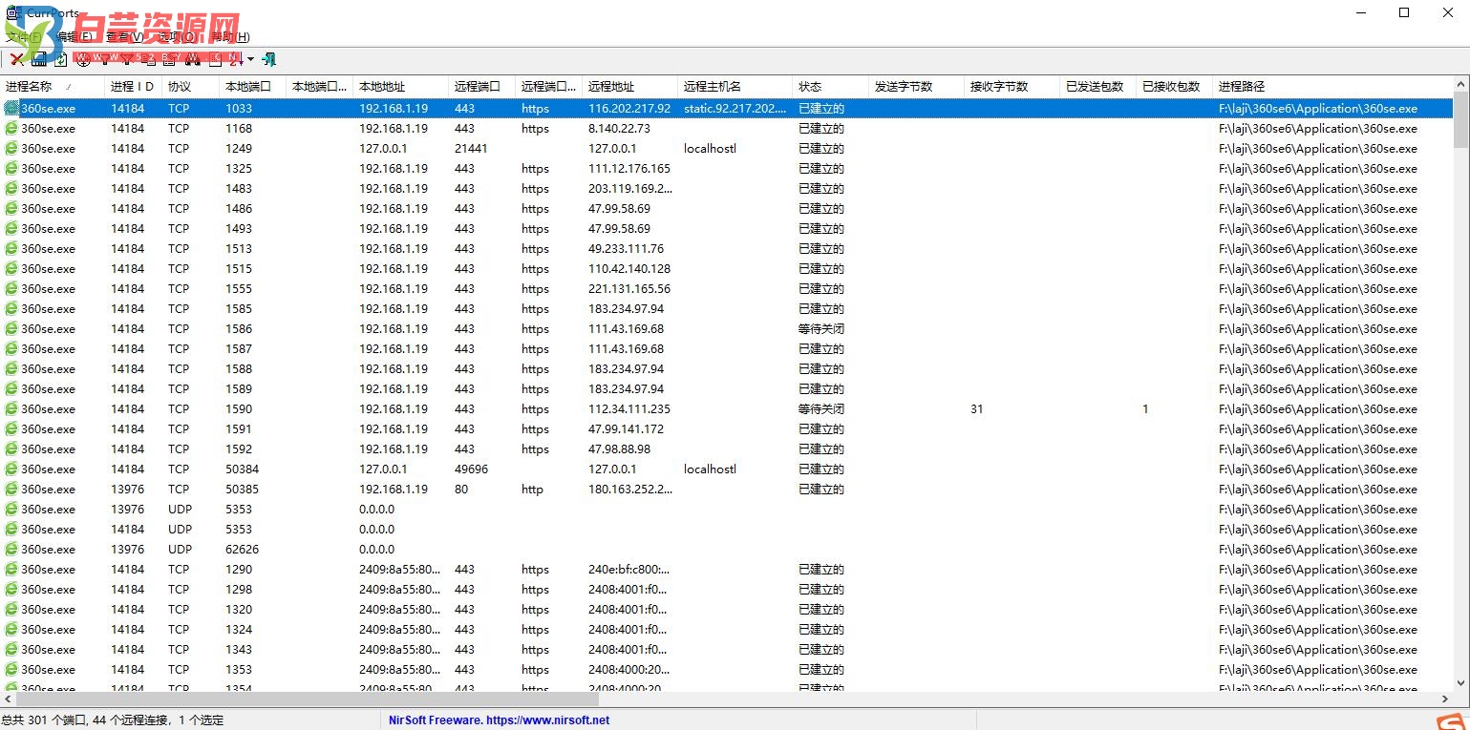Sort by the 进程 ID column header

pyautogui.click(x=134, y=86)
